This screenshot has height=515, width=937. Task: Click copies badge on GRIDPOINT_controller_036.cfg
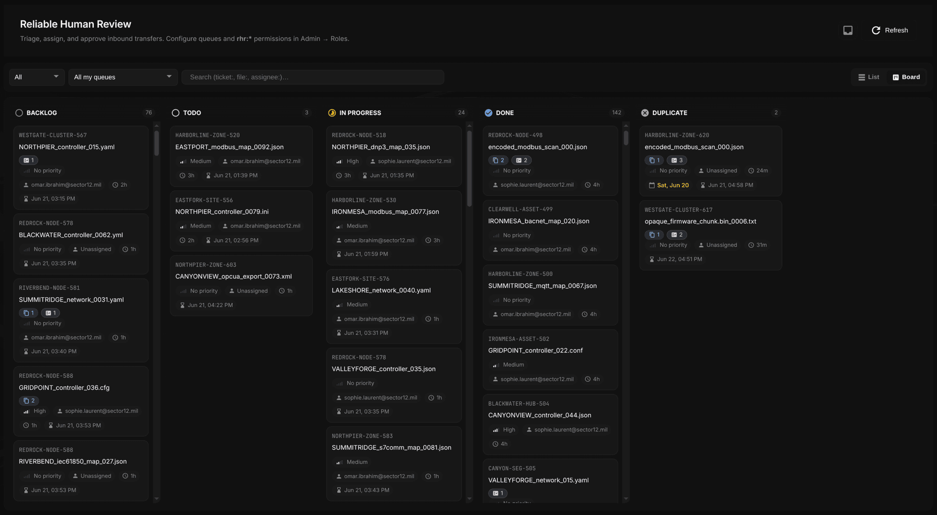pos(29,401)
